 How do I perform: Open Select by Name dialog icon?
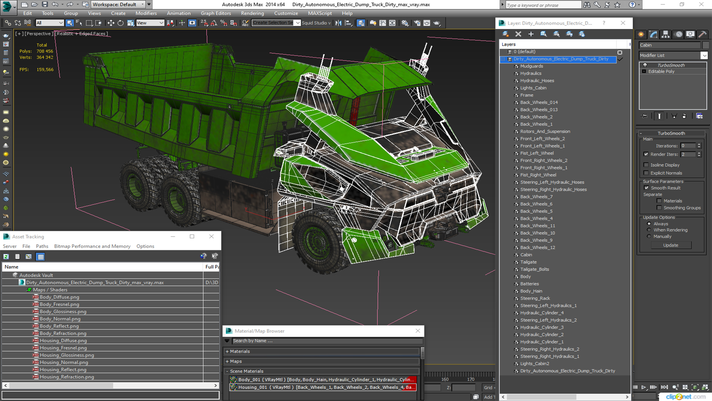(x=79, y=23)
